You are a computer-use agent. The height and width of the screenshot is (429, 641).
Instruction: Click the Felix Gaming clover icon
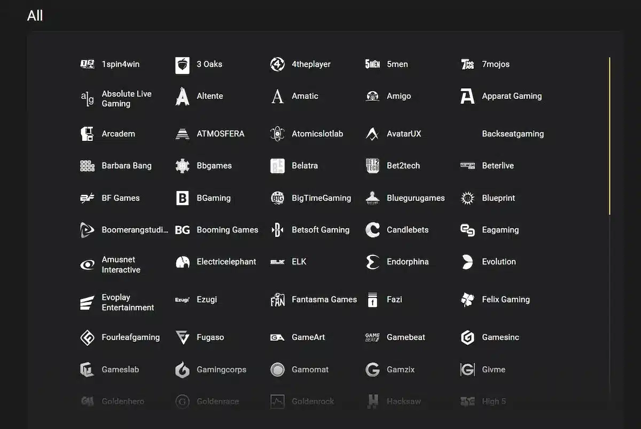coord(467,299)
